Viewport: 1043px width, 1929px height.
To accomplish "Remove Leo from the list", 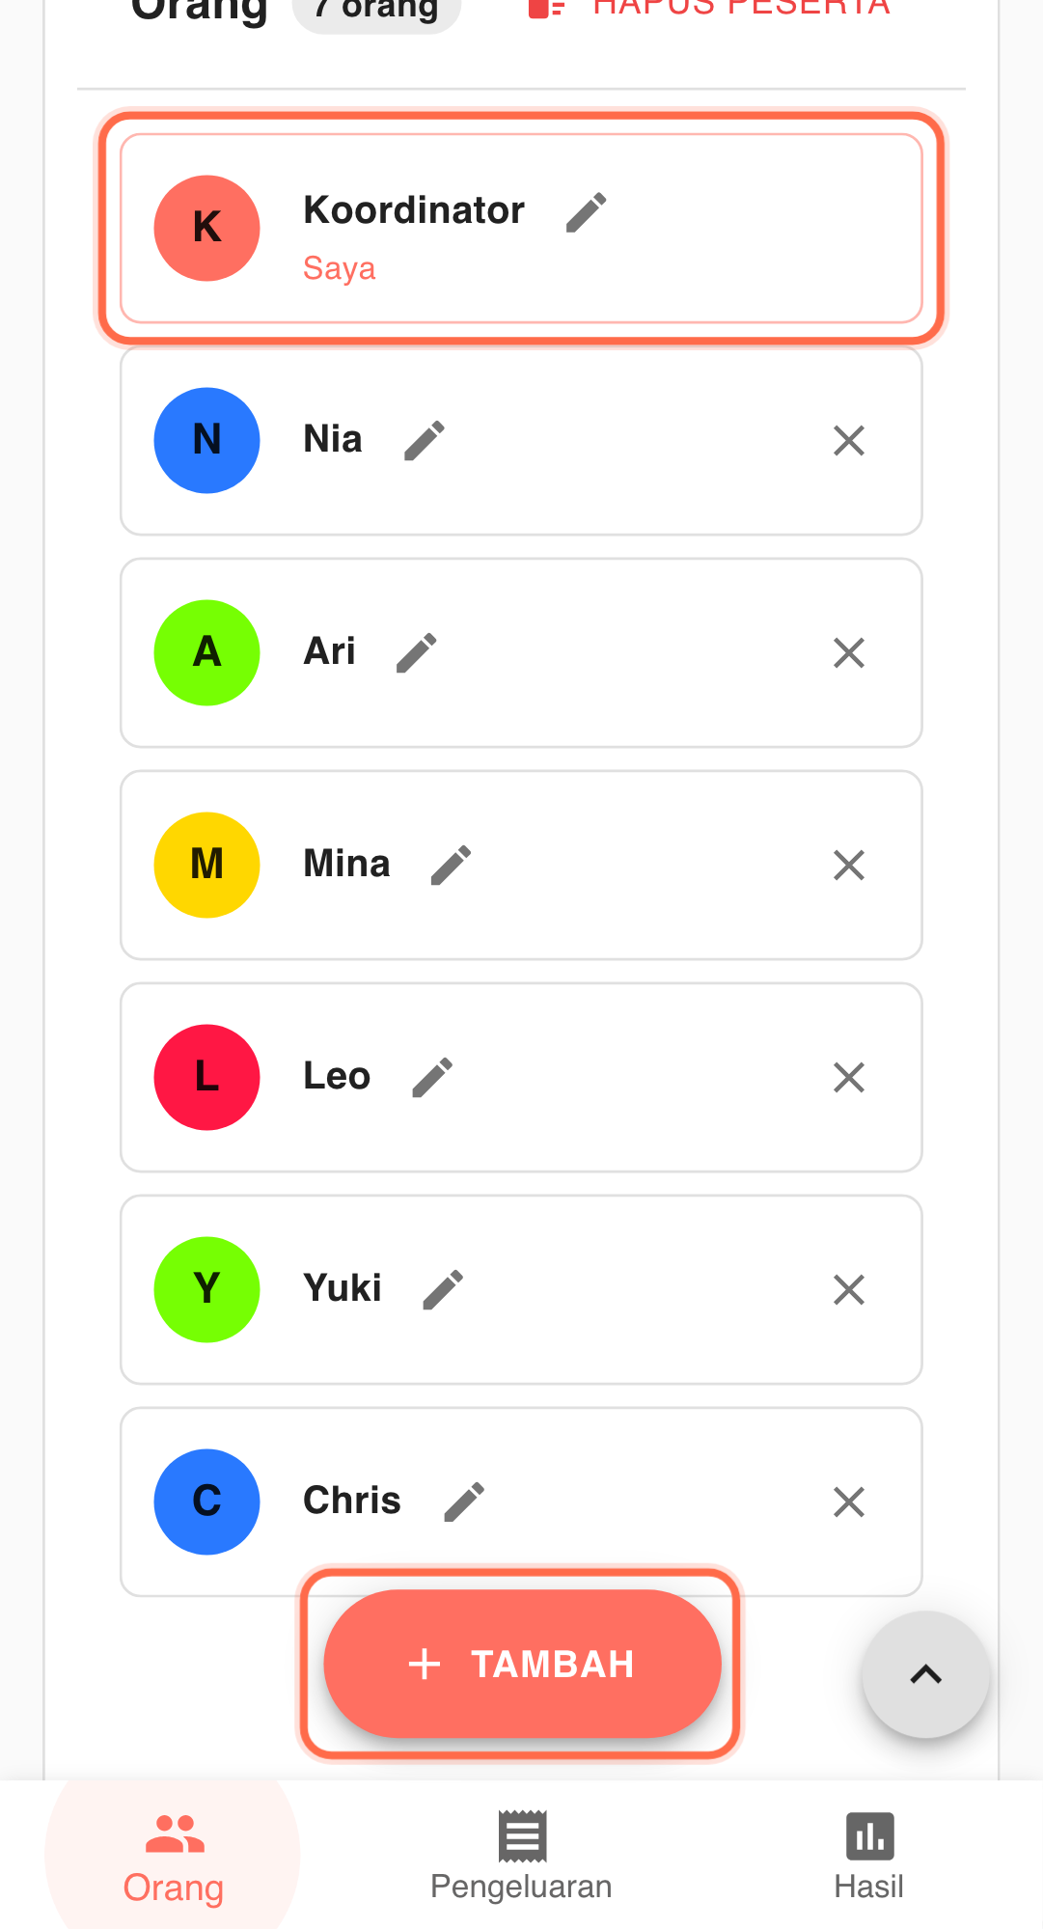I will tap(849, 1078).
